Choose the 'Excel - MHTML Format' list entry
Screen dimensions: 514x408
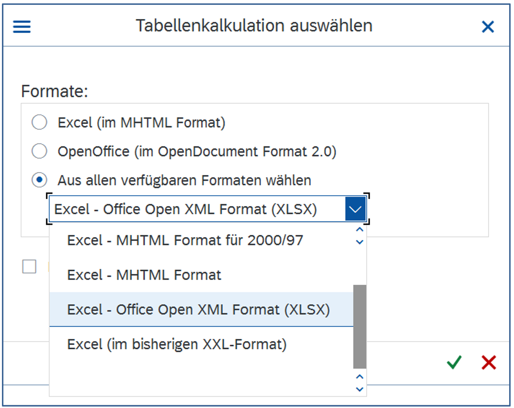pyautogui.click(x=144, y=275)
